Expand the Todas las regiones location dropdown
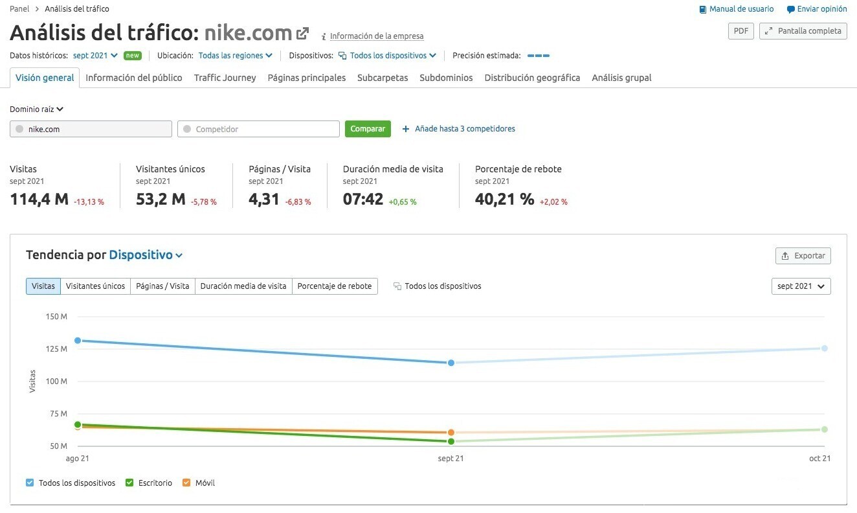The image size is (857, 513). coord(235,56)
